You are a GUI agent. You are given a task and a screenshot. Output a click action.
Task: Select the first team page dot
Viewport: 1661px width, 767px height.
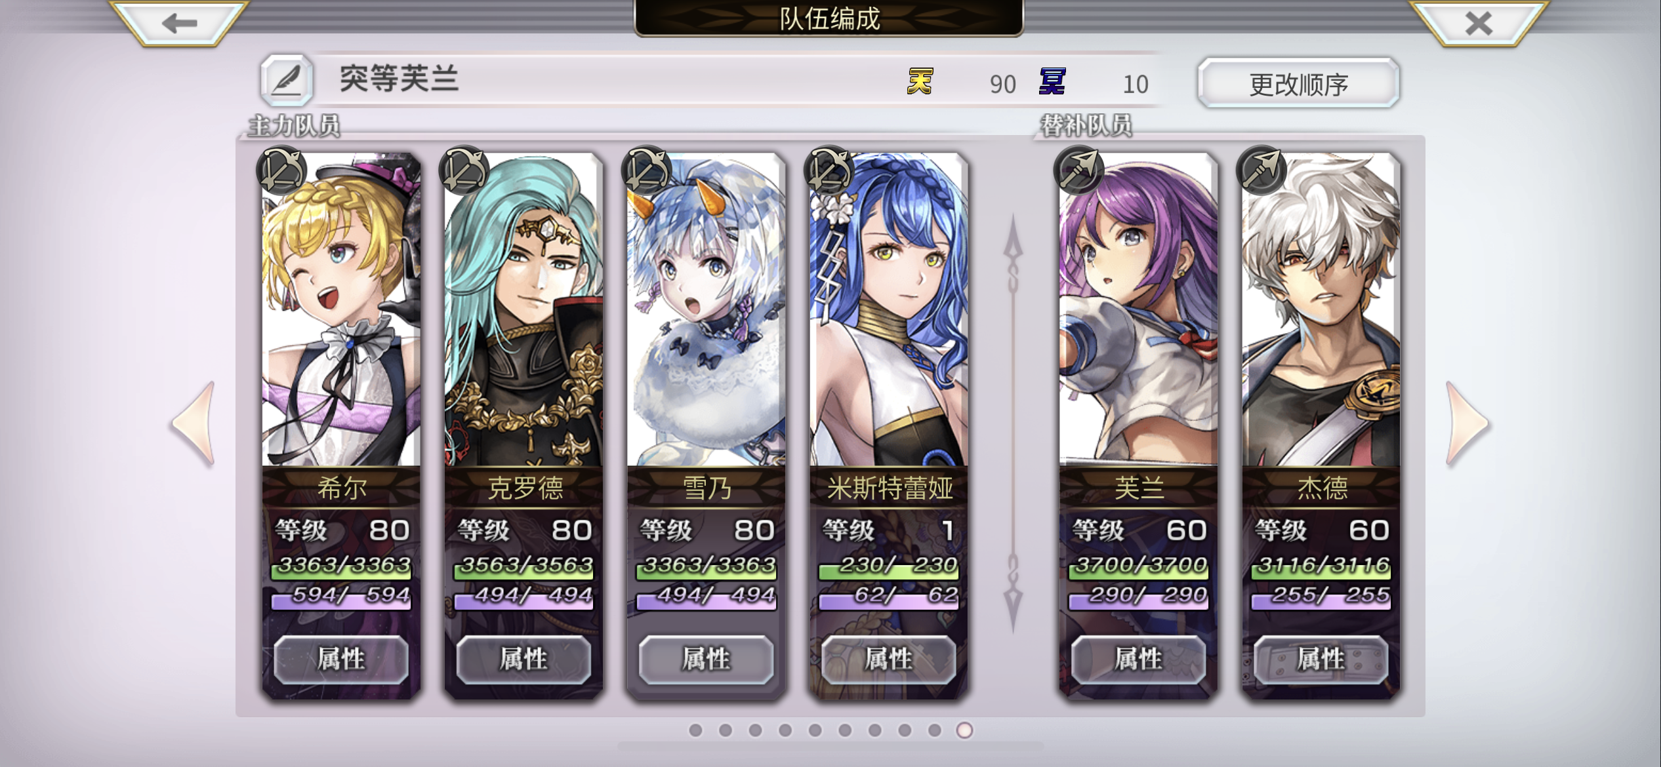[695, 730]
